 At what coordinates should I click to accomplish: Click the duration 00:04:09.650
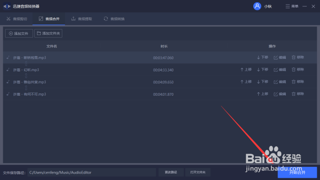[163, 82]
